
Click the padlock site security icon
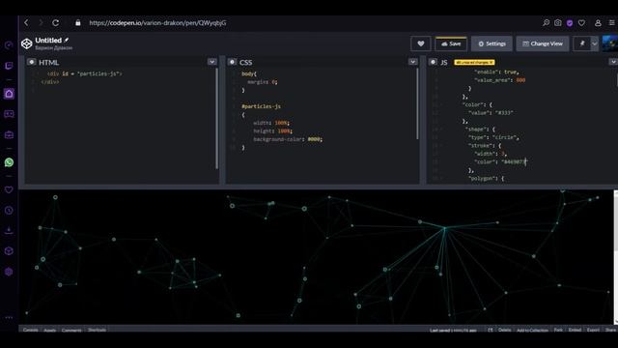(x=78, y=23)
